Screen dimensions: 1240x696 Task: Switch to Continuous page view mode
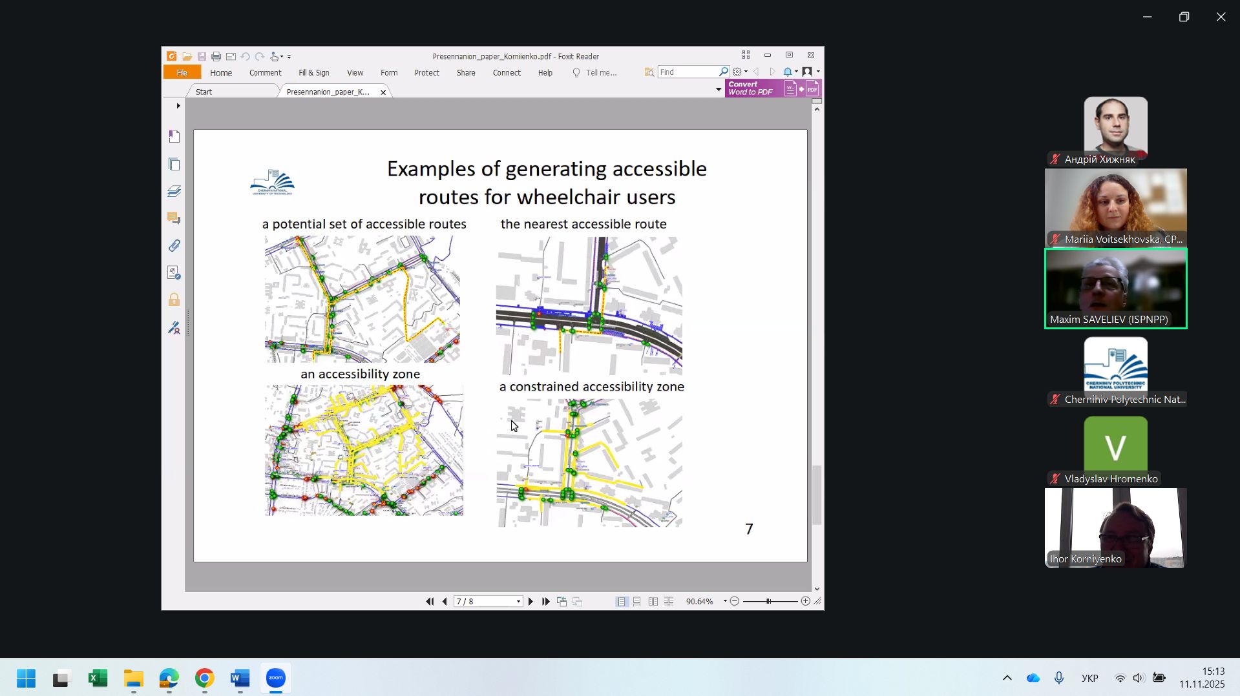tap(637, 601)
